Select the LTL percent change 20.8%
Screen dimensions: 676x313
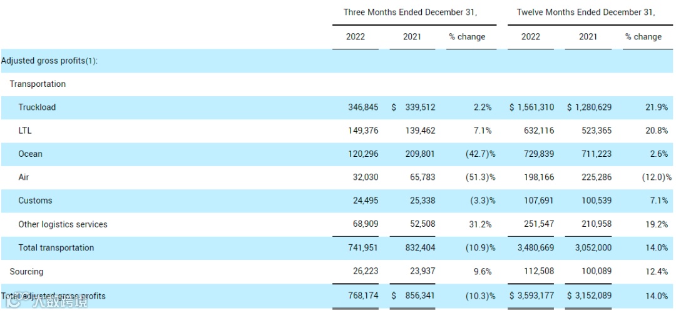tap(656, 131)
